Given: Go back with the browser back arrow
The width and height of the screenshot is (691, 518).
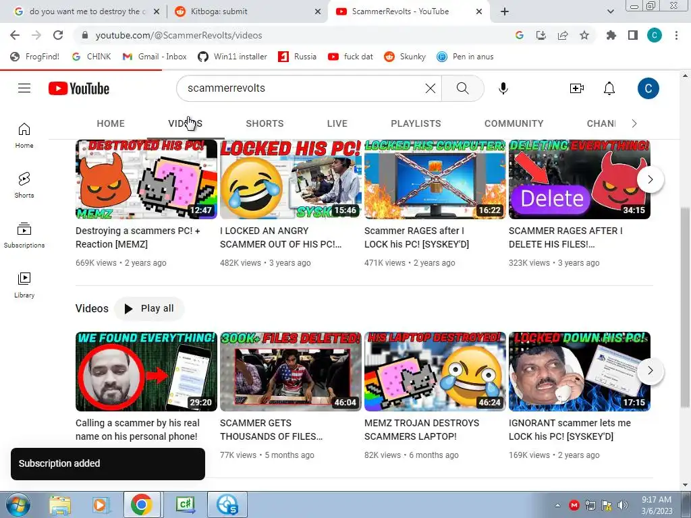Looking at the screenshot, I should (x=15, y=35).
